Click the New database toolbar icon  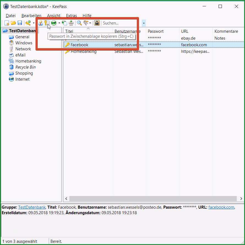point(7,23)
